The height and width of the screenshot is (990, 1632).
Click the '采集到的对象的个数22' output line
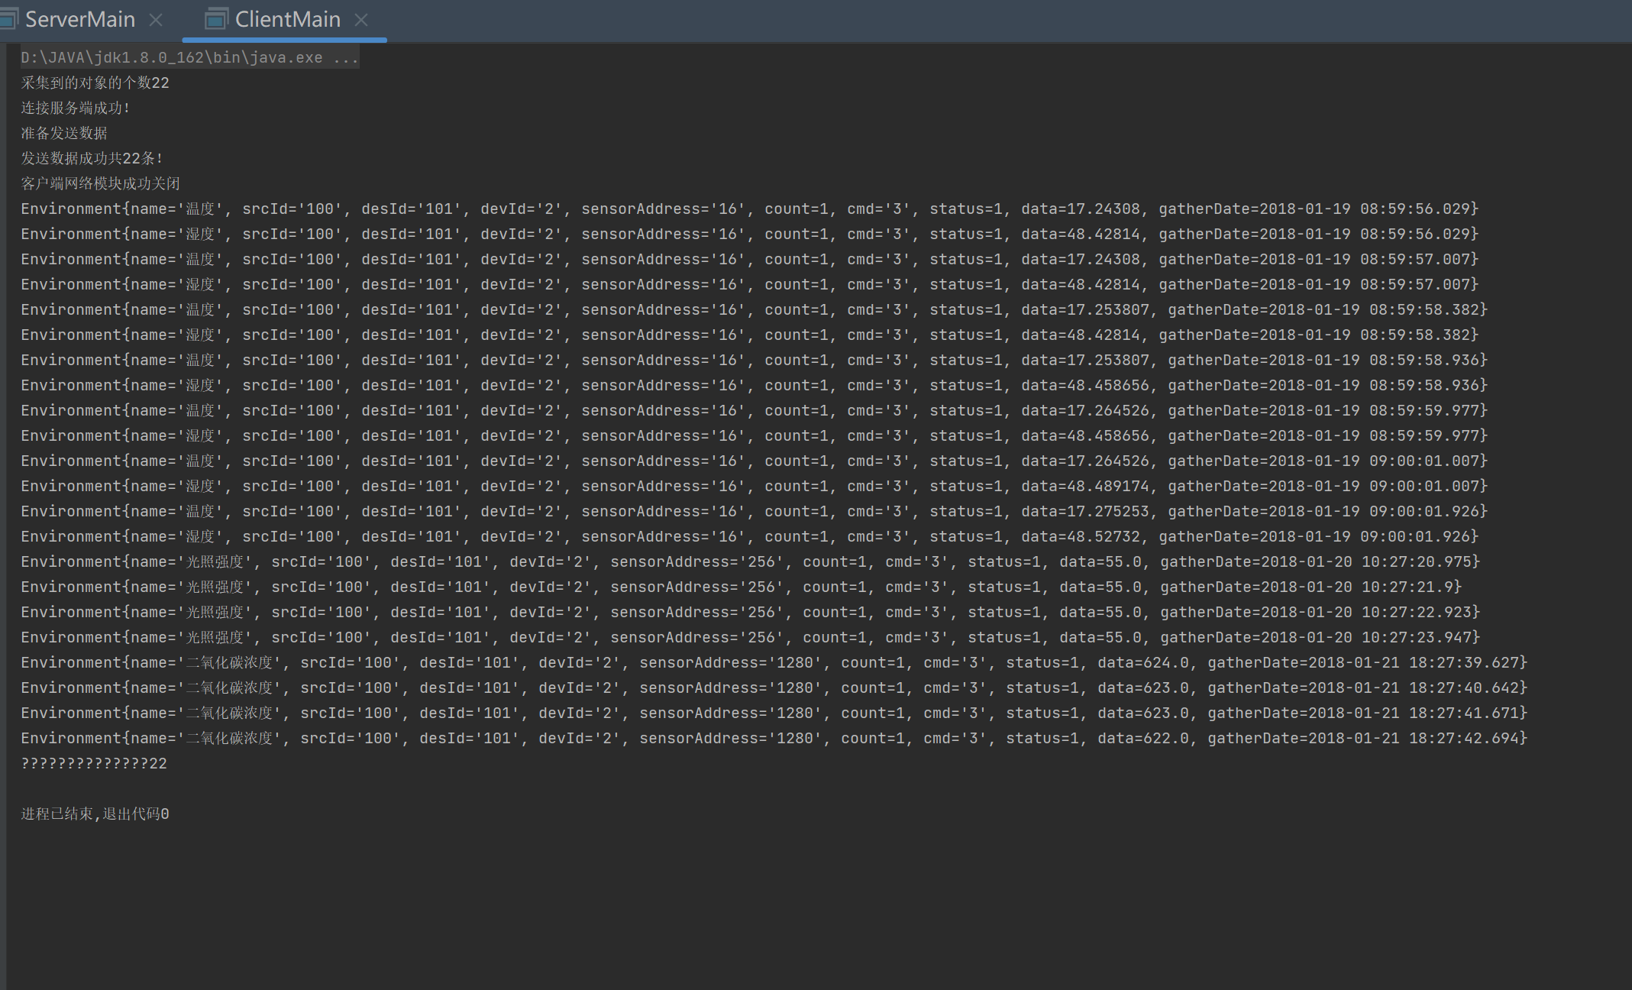(x=95, y=82)
